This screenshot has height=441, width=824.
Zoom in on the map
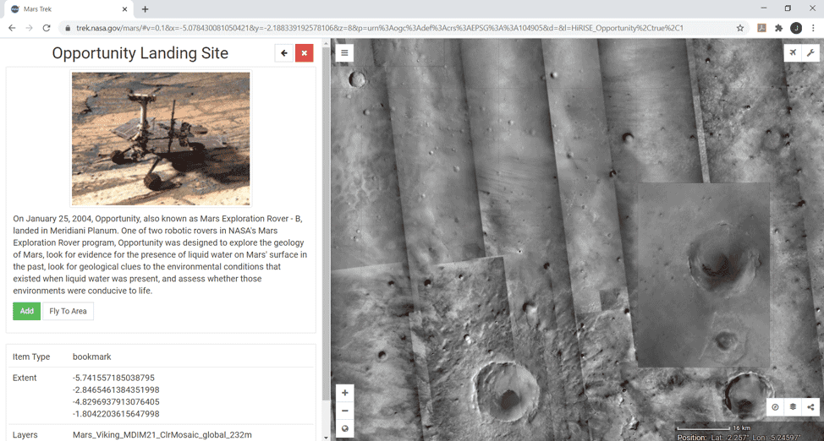click(344, 393)
